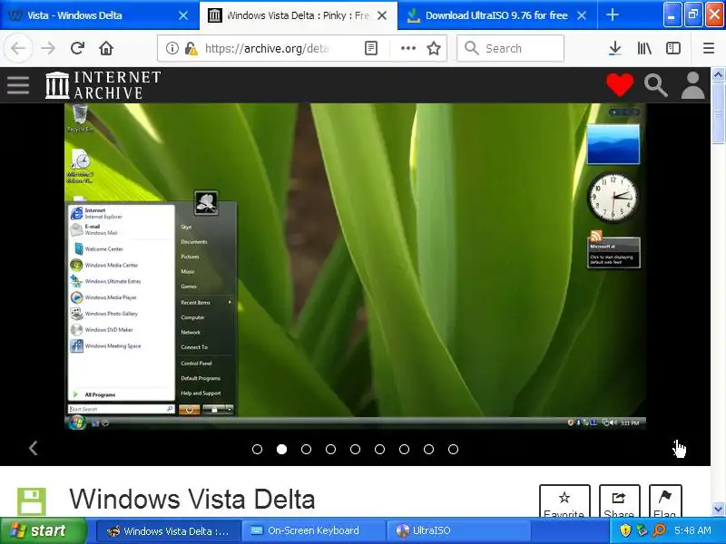Image resolution: width=726 pixels, height=544 pixels.
Task: Open the Downloads arrow button
Action: pos(615,48)
